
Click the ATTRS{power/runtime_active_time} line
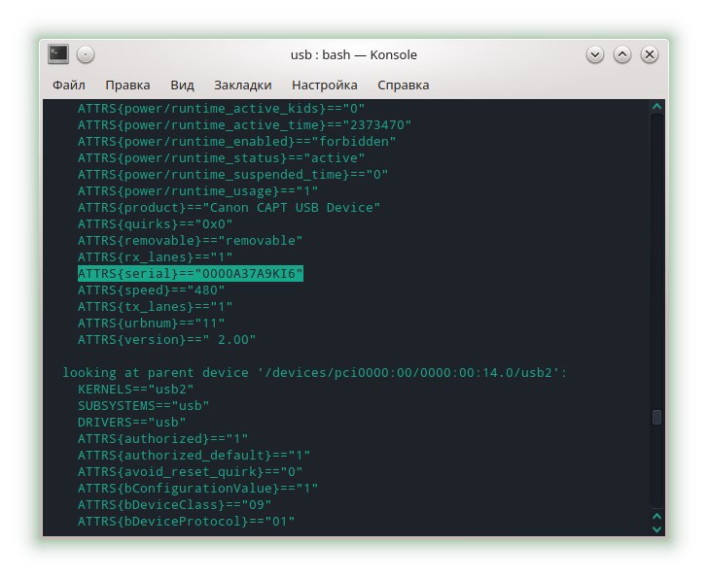pos(244,124)
